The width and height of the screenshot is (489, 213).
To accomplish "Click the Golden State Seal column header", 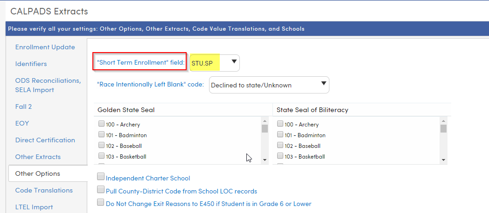I will click(x=126, y=110).
